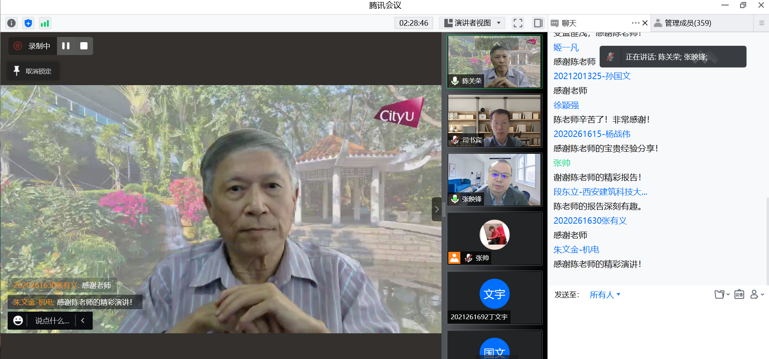
Task: Toggle the side panel layout icon
Action: pos(538,23)
